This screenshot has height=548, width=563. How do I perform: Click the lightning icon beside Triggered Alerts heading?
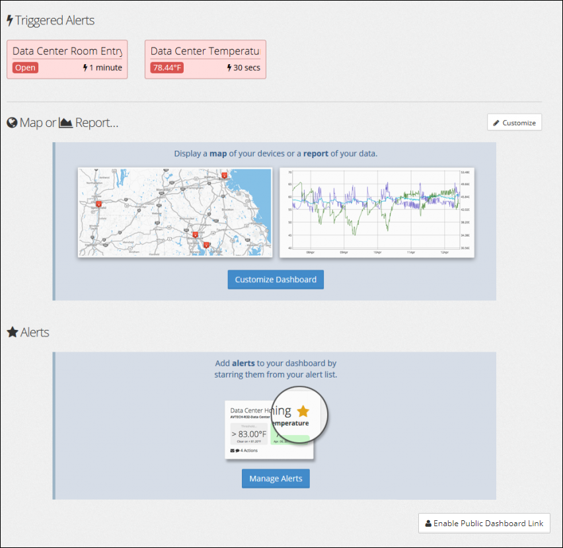[x=9, y=20]
